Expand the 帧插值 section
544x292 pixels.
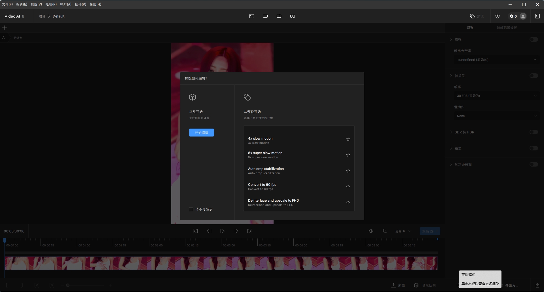(451, 76)
